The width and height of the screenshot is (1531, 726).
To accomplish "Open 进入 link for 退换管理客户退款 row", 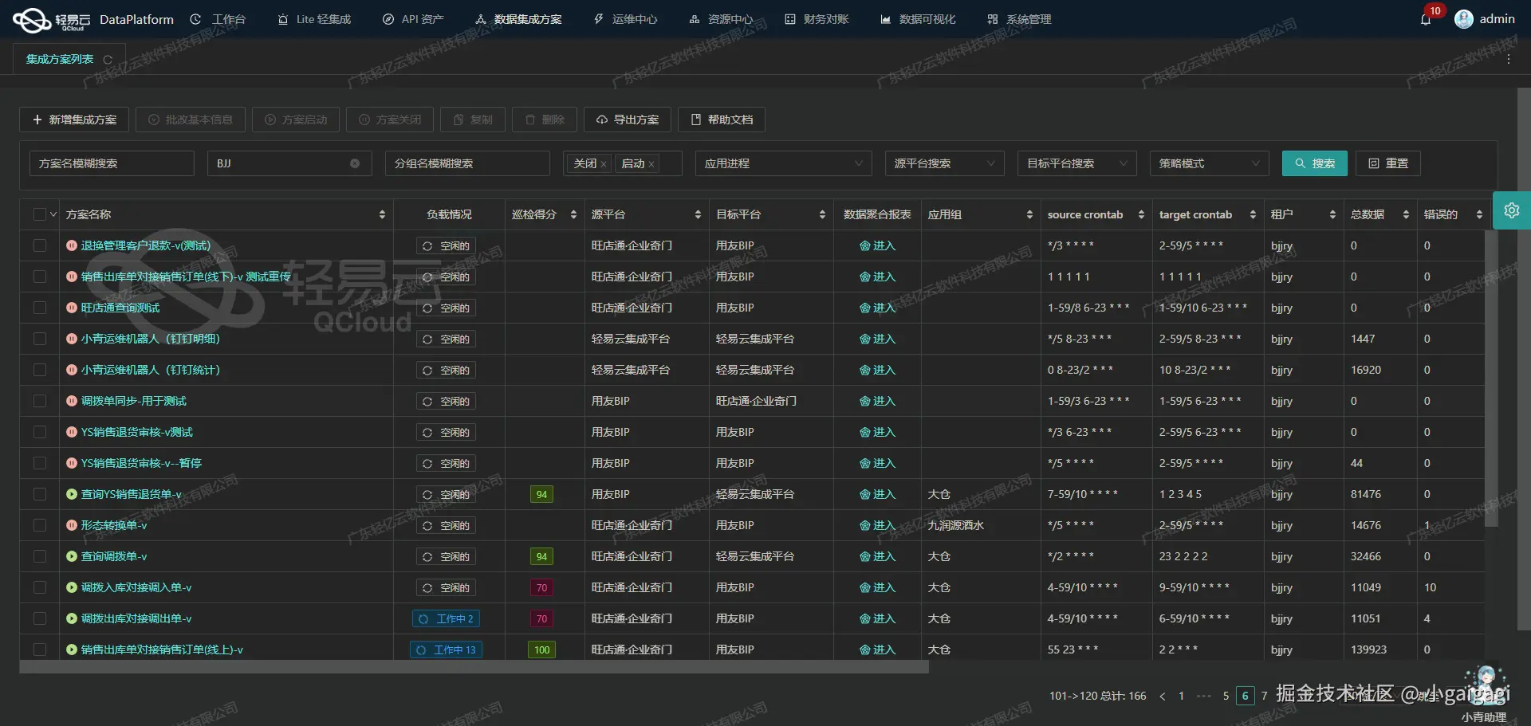I will click(876, 245).
